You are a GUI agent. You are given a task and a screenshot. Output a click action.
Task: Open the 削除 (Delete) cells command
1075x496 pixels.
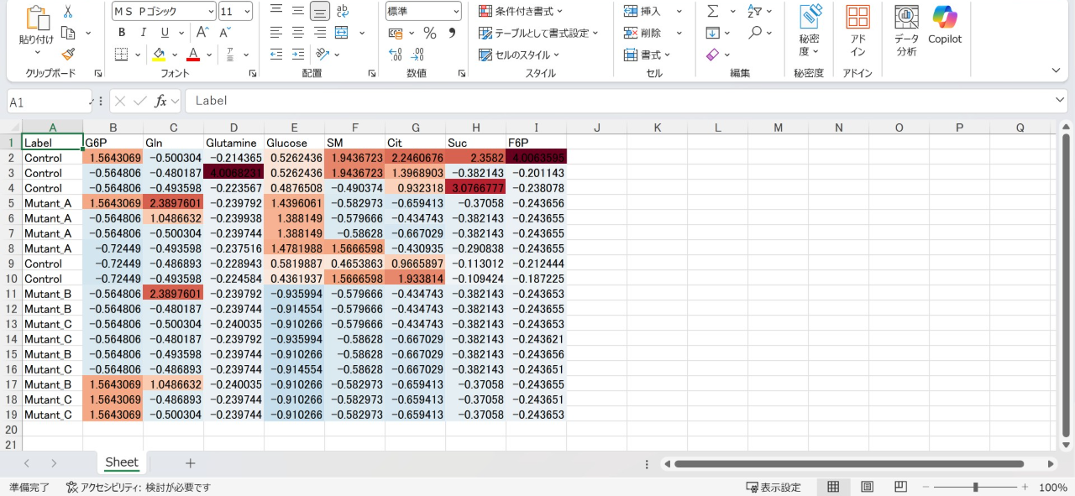click(x=647, y=32)
